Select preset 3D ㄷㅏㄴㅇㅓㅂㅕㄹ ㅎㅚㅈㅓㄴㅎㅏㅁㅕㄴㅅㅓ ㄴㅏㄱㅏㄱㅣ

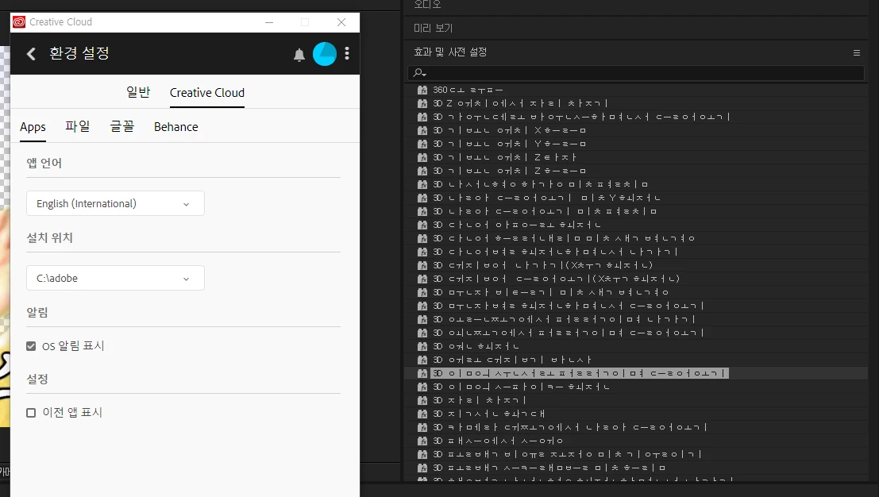click(x=555, y=252)
